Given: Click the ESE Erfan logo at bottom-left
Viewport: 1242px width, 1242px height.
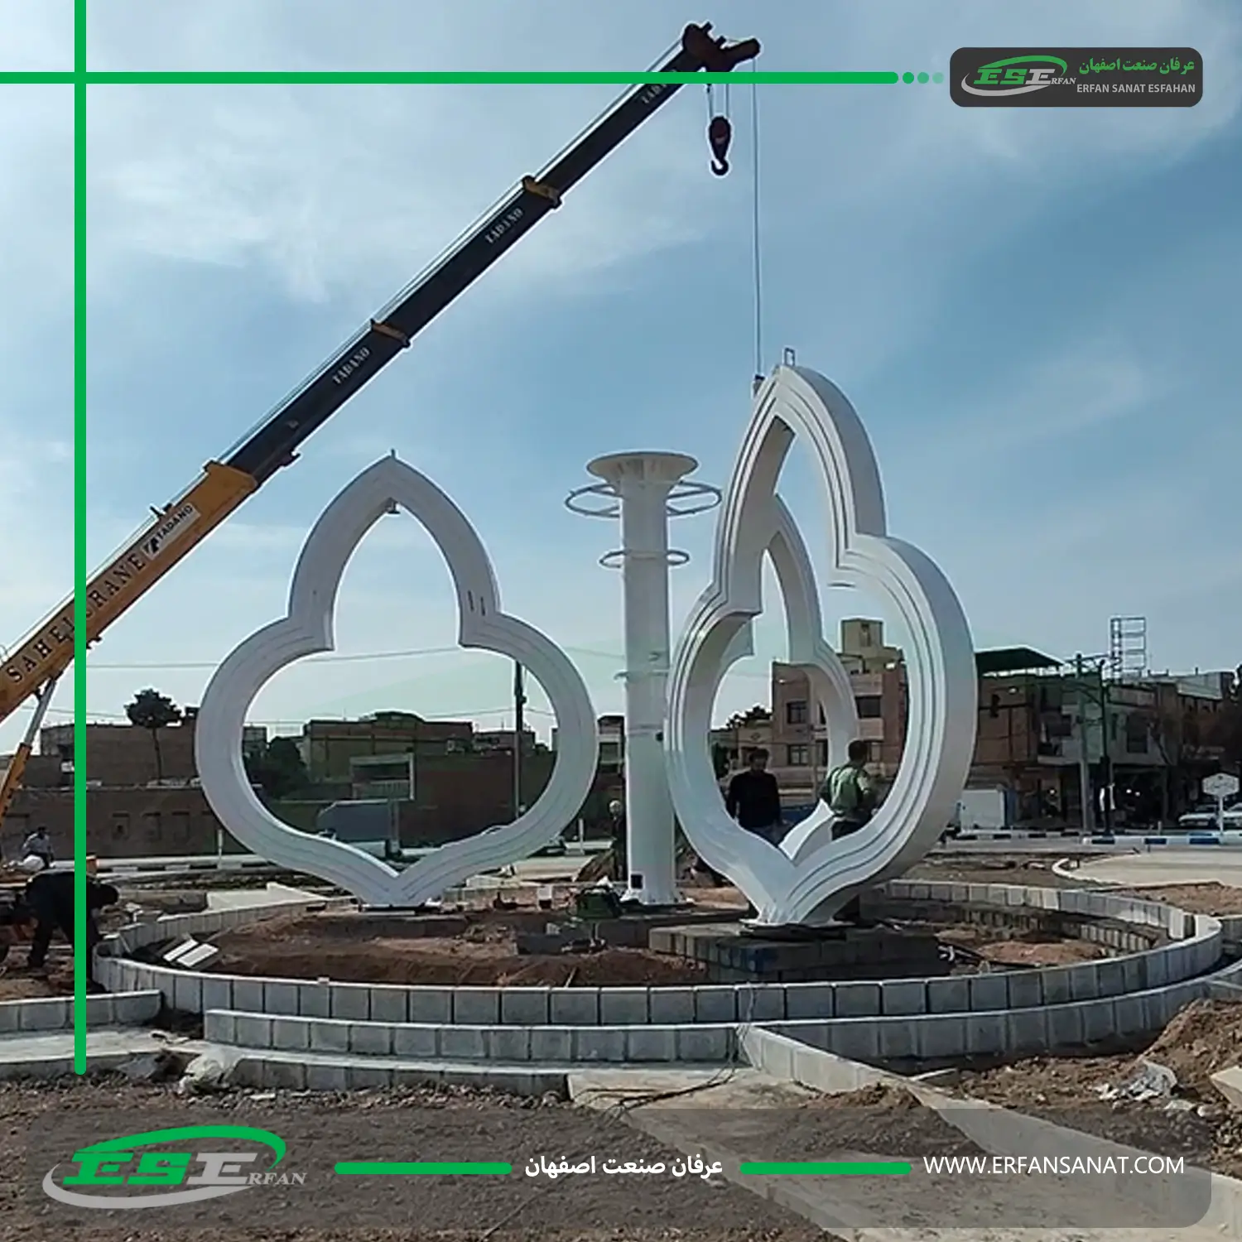Looking at the screenshot, I should point(176,1167).
